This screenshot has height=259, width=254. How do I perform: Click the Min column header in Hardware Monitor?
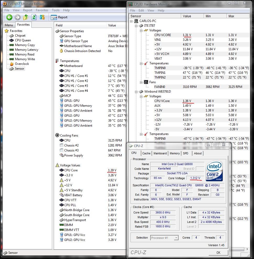click(x=215, y=16)
